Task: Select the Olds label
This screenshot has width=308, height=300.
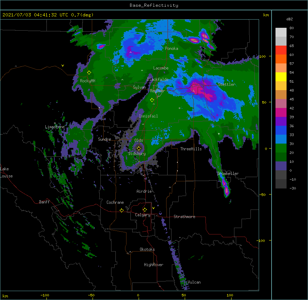Action: point(139,140)
